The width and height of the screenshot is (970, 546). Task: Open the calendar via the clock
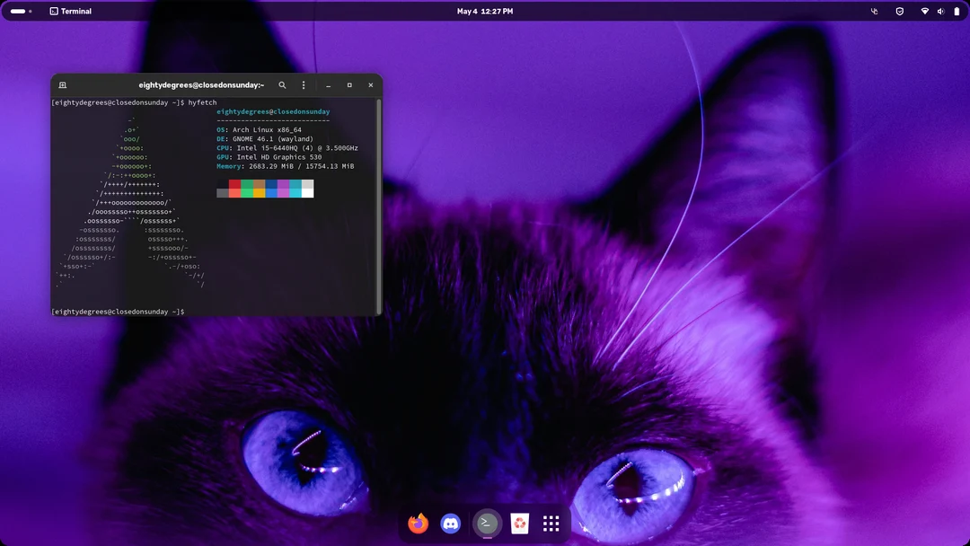[485, 11]
